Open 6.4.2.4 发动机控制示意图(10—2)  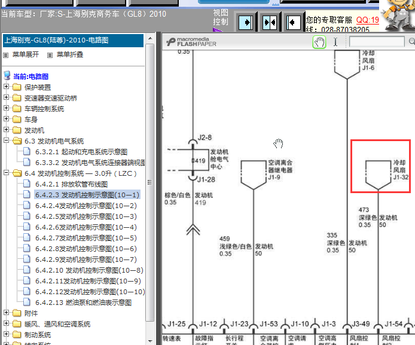tap(86, 206)
